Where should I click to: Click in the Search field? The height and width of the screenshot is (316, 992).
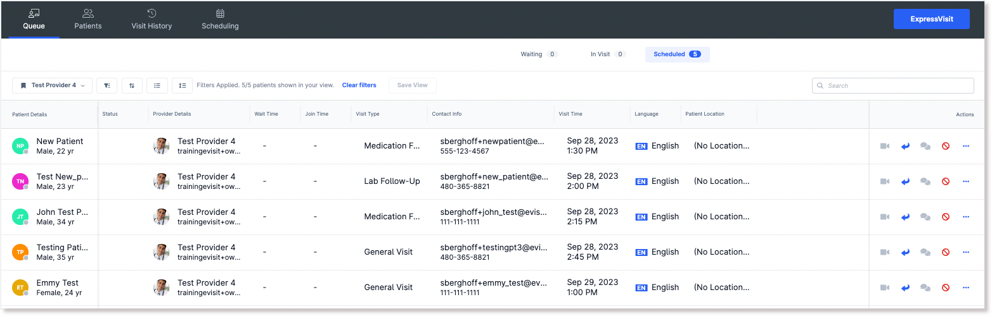pos(893,85)
